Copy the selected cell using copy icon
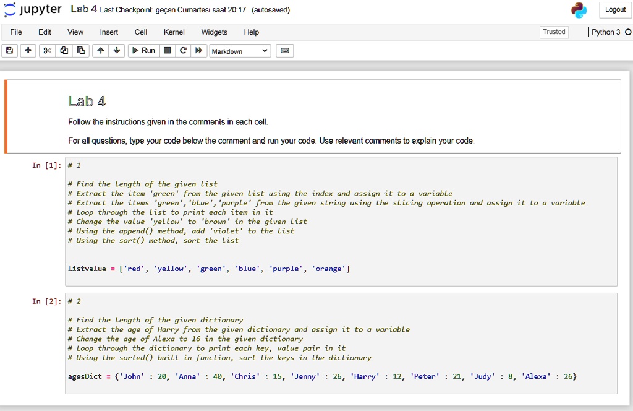The width and height of the screenshot is (633, 411). (64, 50)
